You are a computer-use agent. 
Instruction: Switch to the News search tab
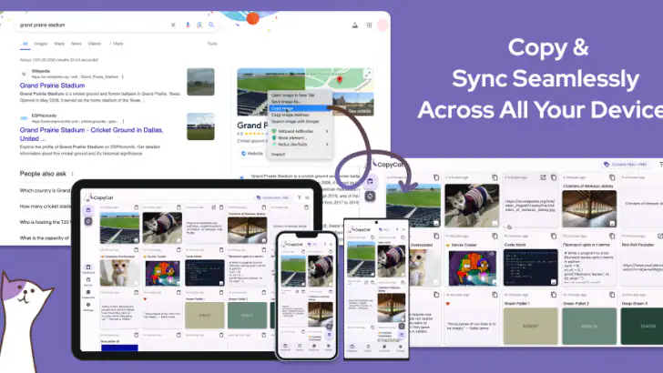[x=76, y=44]
